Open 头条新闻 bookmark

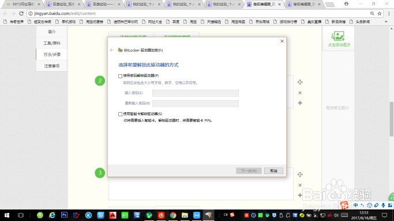[x=359, y=22]
